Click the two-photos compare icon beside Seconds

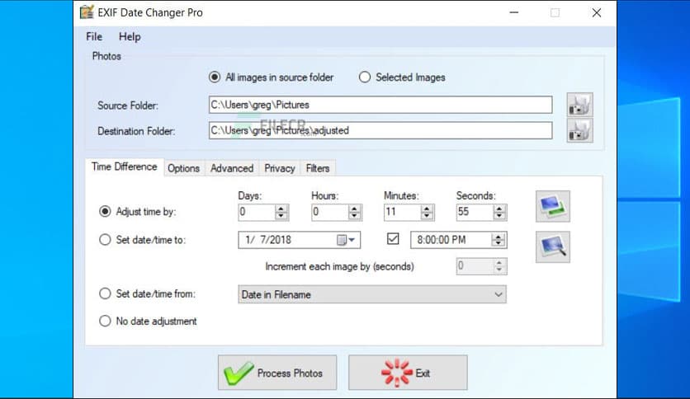tap(553, 206)
